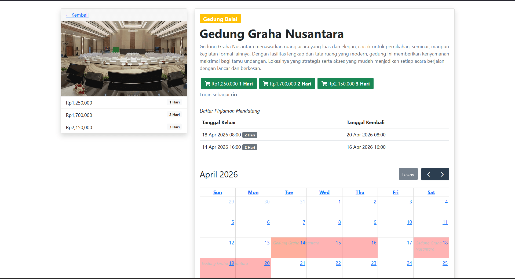Click the 16 Apr 2026 16:00 return date
The height and width of the screenshot is (279, 515).
coord(366,147)
